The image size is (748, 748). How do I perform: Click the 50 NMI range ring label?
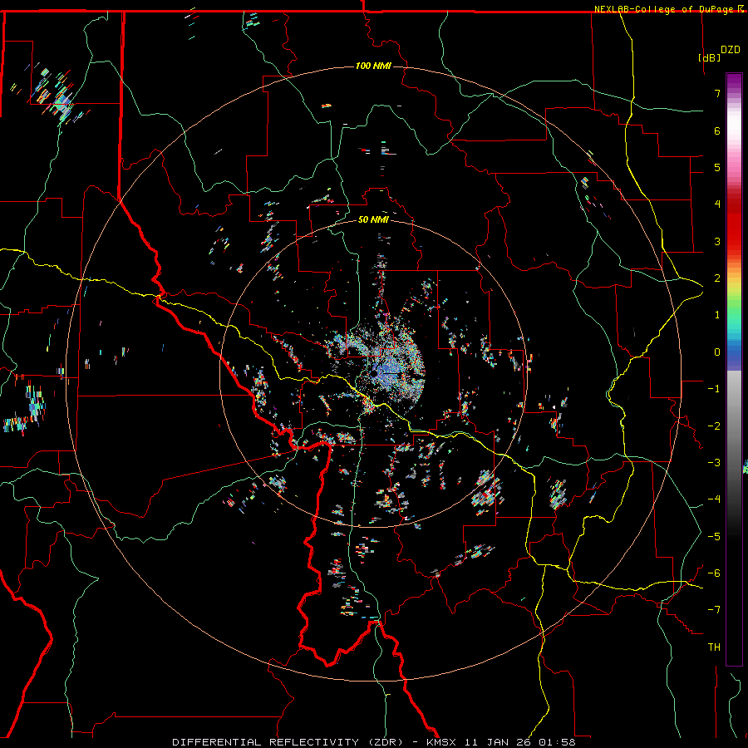[x=373, y=219]
